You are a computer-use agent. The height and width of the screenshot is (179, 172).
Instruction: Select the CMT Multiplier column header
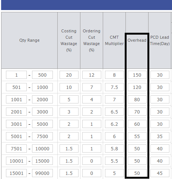click(x=114, y=41)
